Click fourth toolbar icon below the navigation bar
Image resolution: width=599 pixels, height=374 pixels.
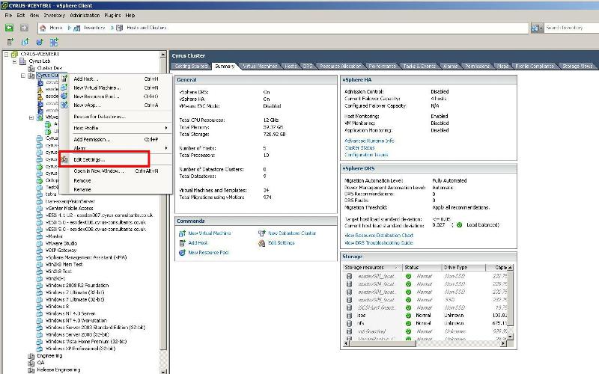coord(54,42)
